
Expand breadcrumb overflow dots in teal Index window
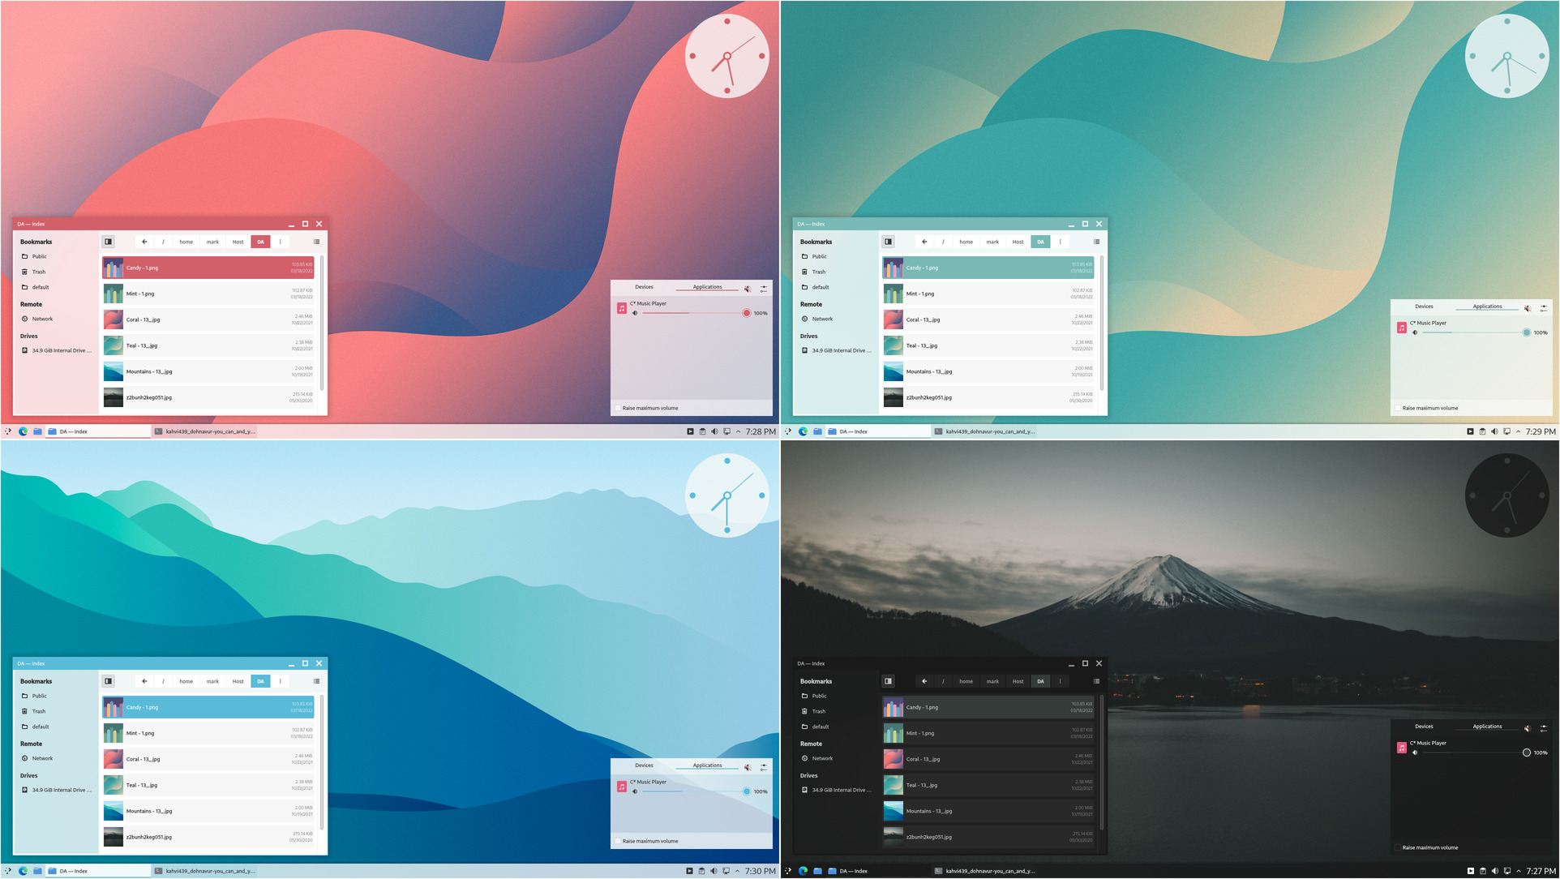click(1061, 242)
